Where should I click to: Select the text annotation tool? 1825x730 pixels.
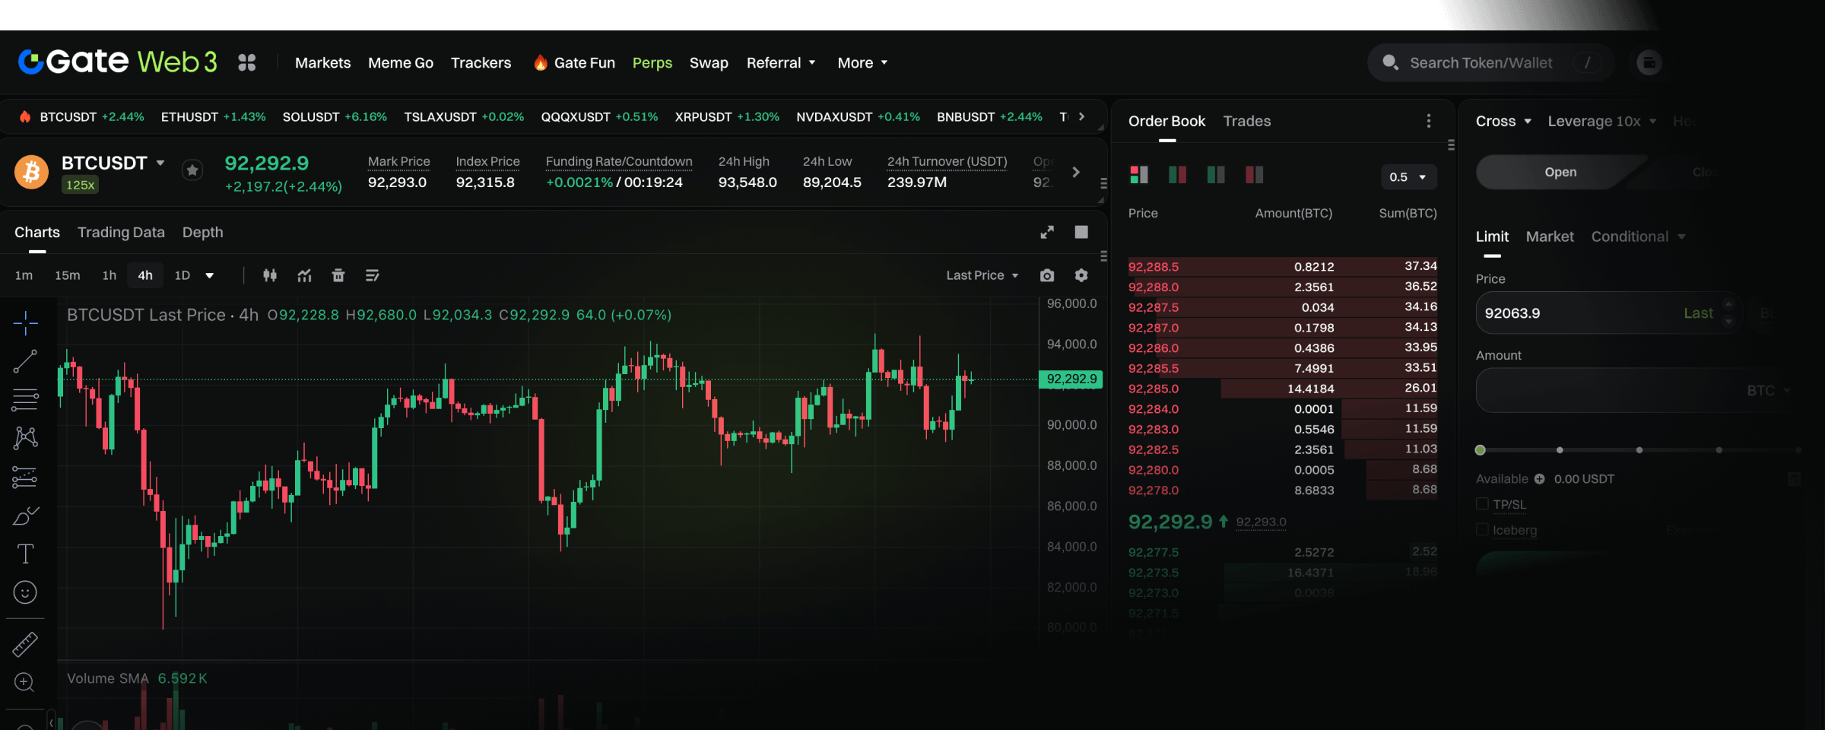coord(25,554)
